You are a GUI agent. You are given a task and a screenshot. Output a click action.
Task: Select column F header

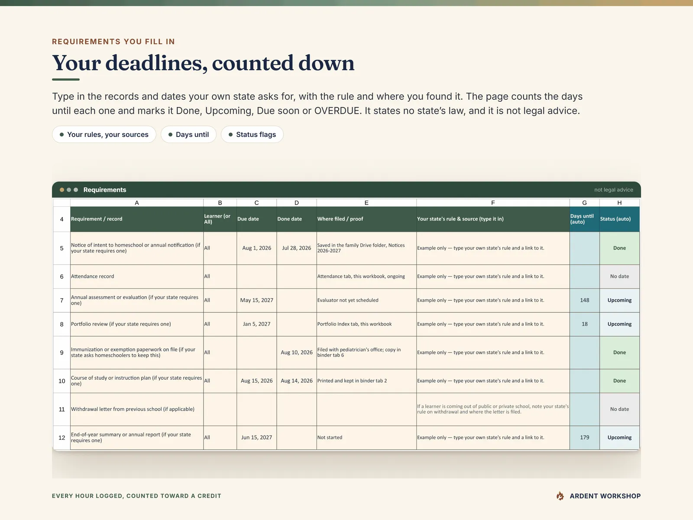(x=493, y=203)
